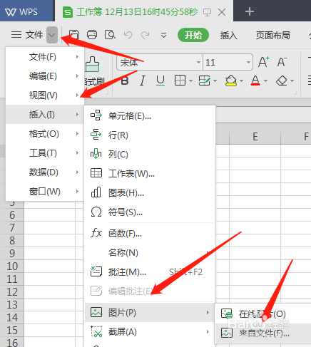
Task: Apply the yellow fill color bucket
Action: point(231,81)
